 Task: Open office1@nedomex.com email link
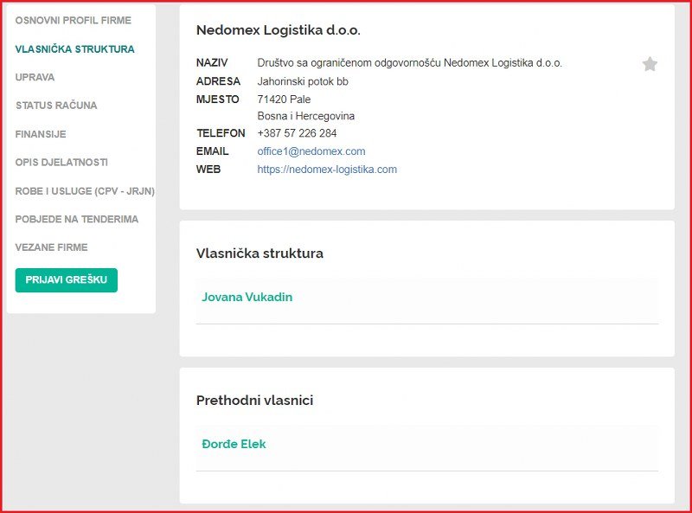[311, 151]
